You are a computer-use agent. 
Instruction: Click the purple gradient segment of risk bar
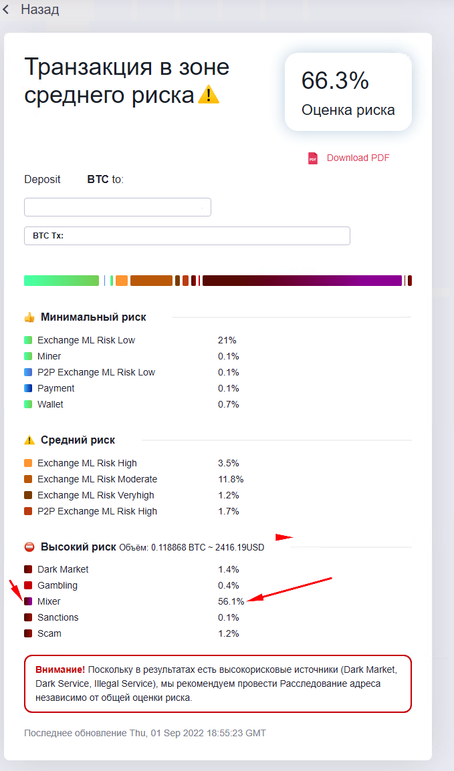click(x=301, y=281)
